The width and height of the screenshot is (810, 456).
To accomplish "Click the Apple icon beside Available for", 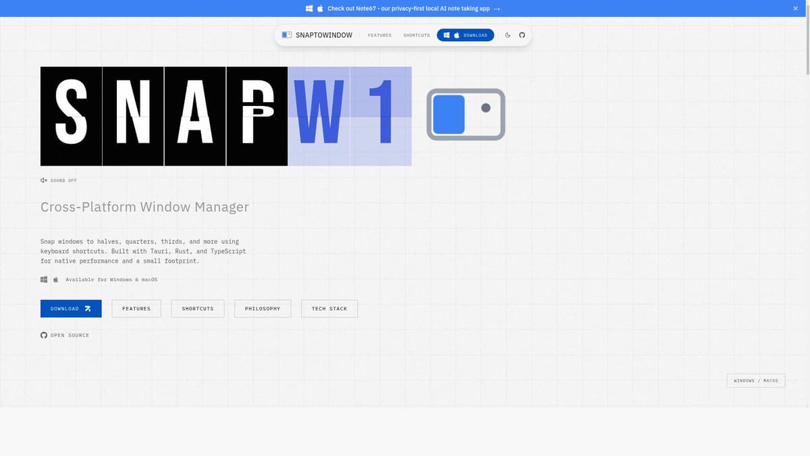I will click(x=56, y=279).
